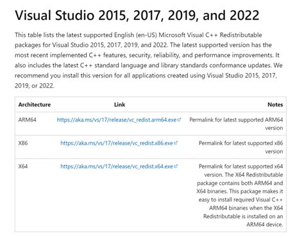Open the ARM64 vc_redist.arm64.exe download link
This screenshot has height=238, width=304.
(x=117, y=120)
